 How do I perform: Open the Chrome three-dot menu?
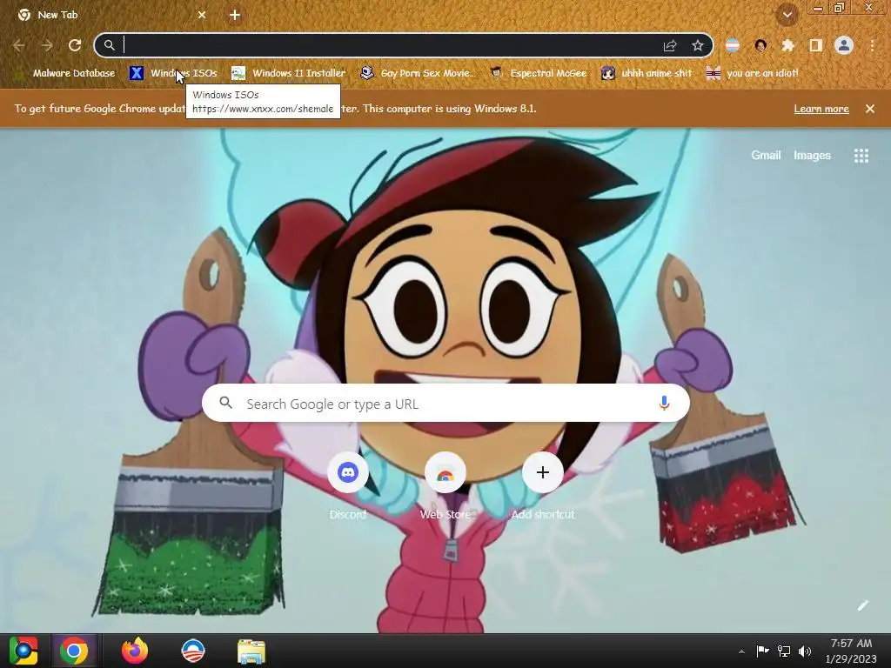872,45
